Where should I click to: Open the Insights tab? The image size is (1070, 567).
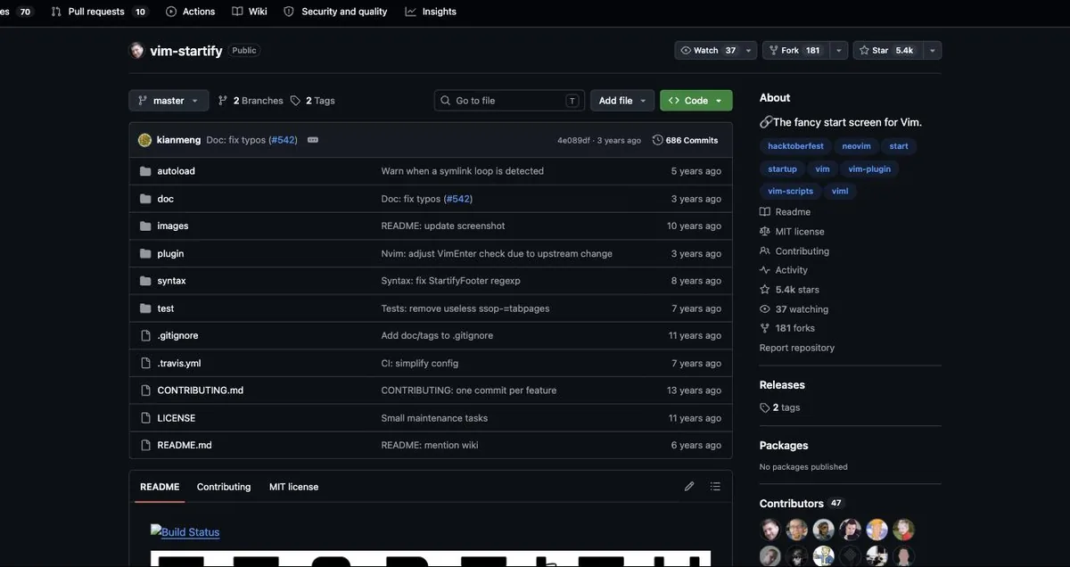point(431,12)
